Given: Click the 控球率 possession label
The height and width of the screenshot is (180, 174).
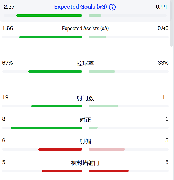Looking at the screenshot, I should [x=85, y=63].
